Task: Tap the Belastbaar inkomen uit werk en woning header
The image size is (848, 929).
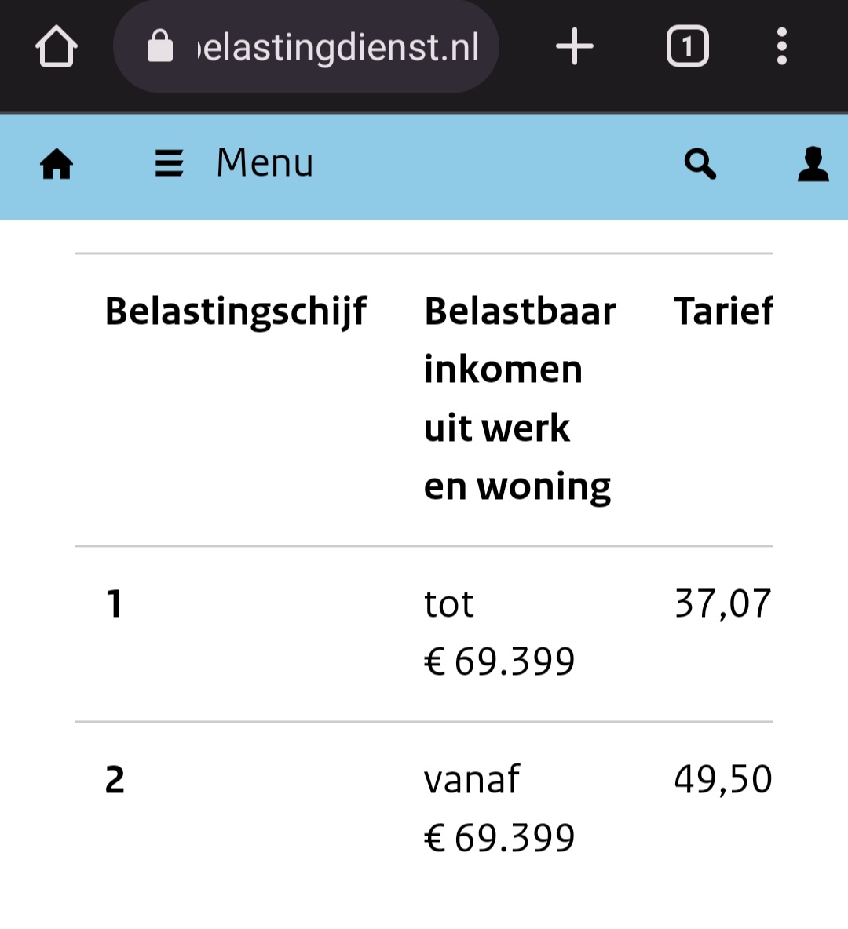Action: tap(519, 397)
